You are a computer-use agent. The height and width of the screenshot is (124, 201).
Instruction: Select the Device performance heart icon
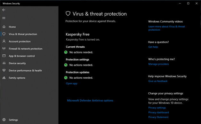[4, 70]
